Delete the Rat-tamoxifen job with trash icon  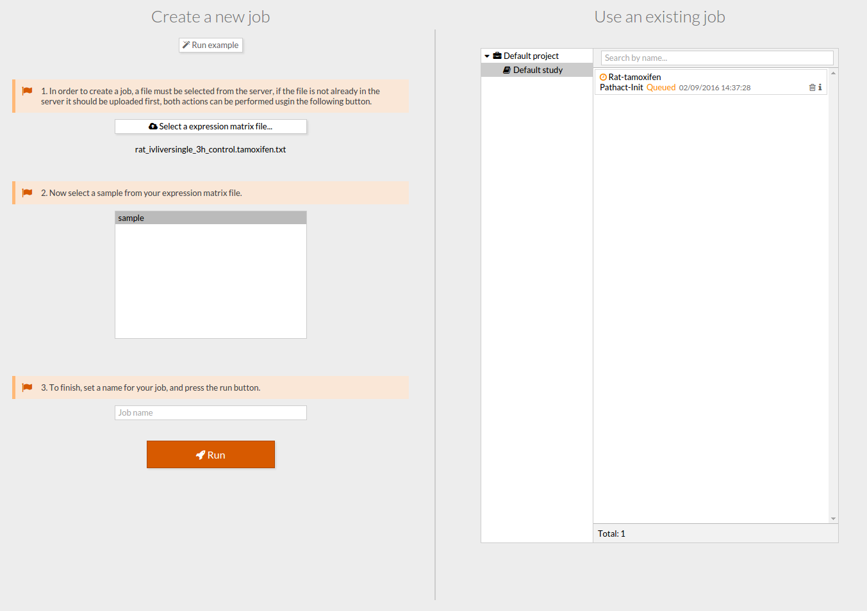coord(813,87)
